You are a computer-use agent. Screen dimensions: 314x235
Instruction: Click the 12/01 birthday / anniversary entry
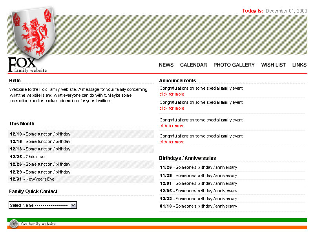point(198,183)
